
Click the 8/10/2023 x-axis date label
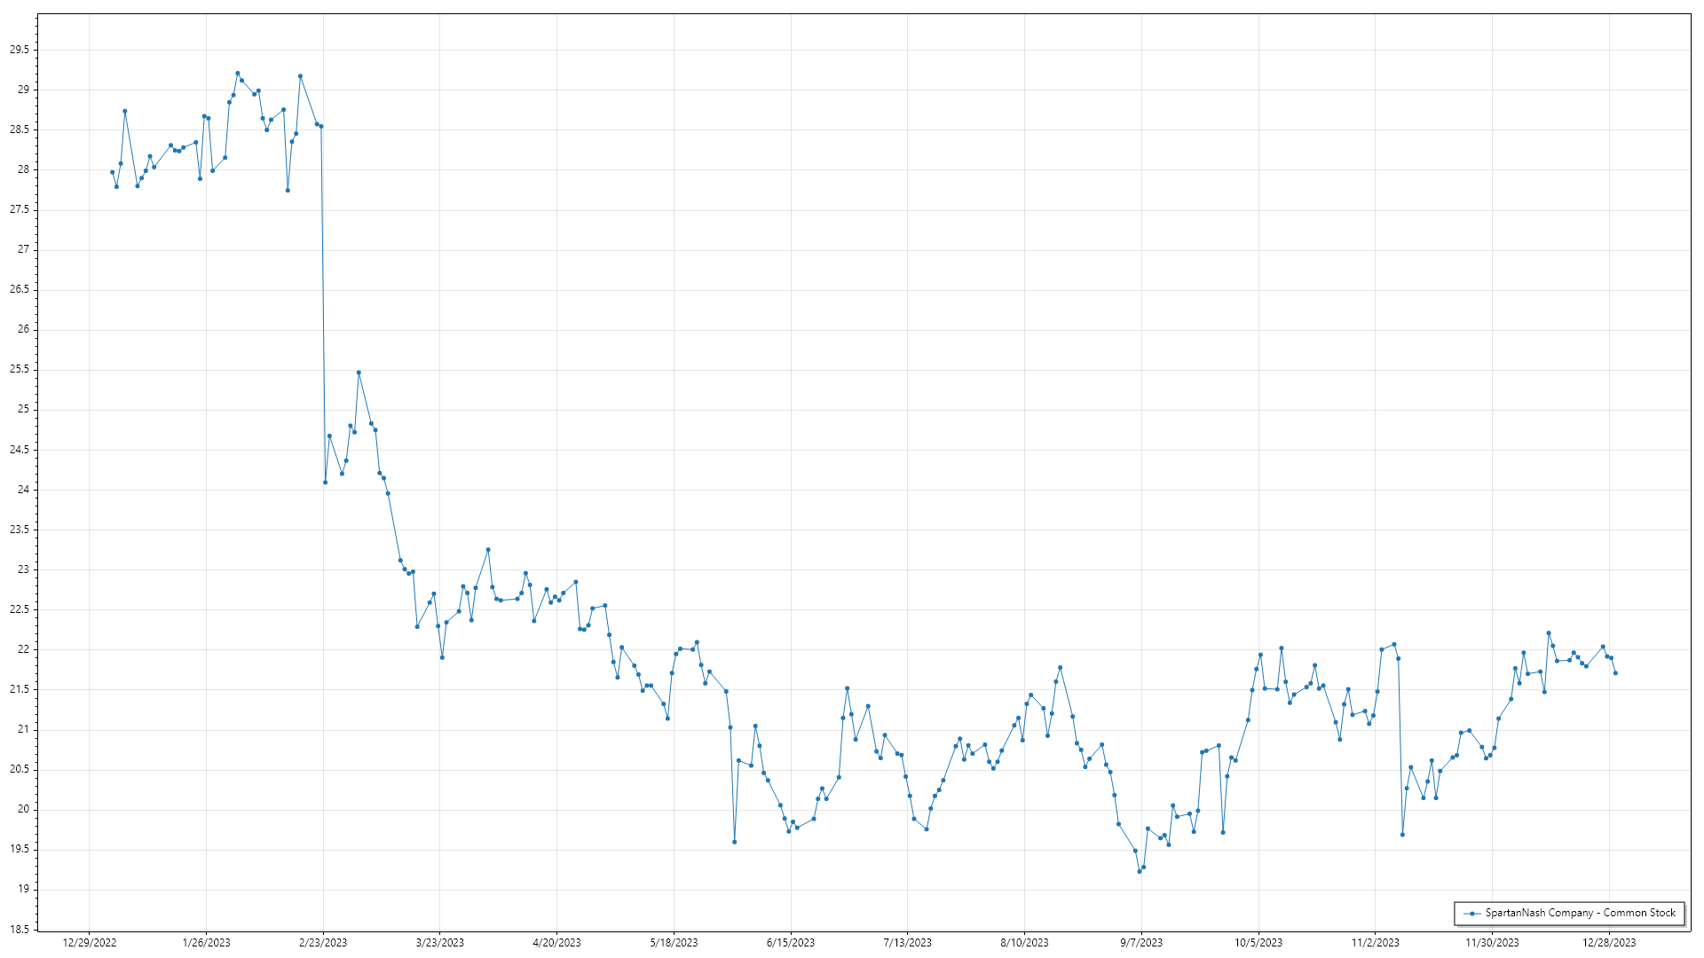(x=1024, y=943)
